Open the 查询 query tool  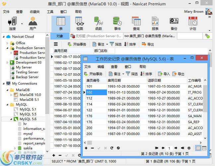coord(136,24)
